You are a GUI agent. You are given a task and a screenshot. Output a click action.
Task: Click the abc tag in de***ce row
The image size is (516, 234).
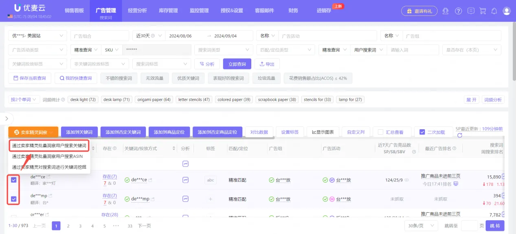click(x=211, y=180)
